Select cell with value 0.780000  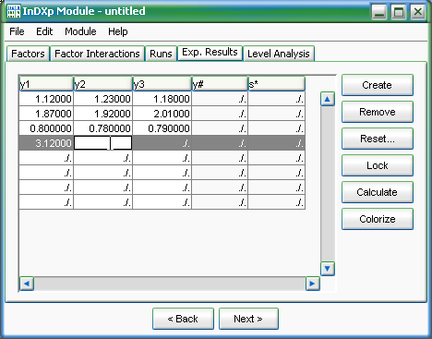click(103, 128)
